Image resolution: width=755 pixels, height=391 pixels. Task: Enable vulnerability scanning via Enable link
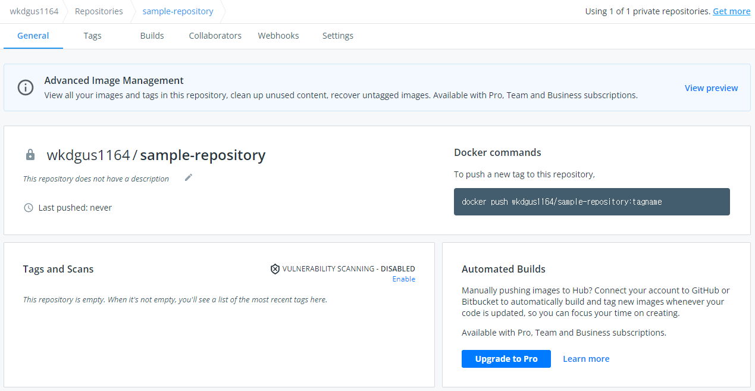pyautogui.click(x=403, y=279)
